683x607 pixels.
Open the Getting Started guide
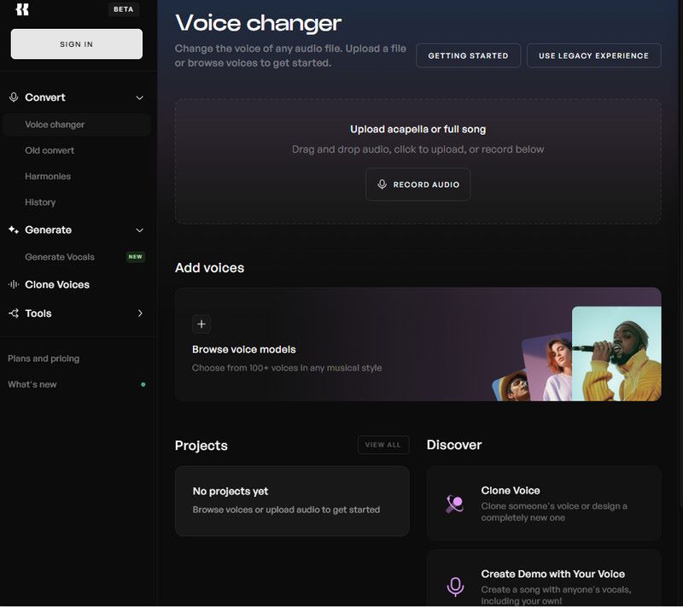(x=468, y=55)
